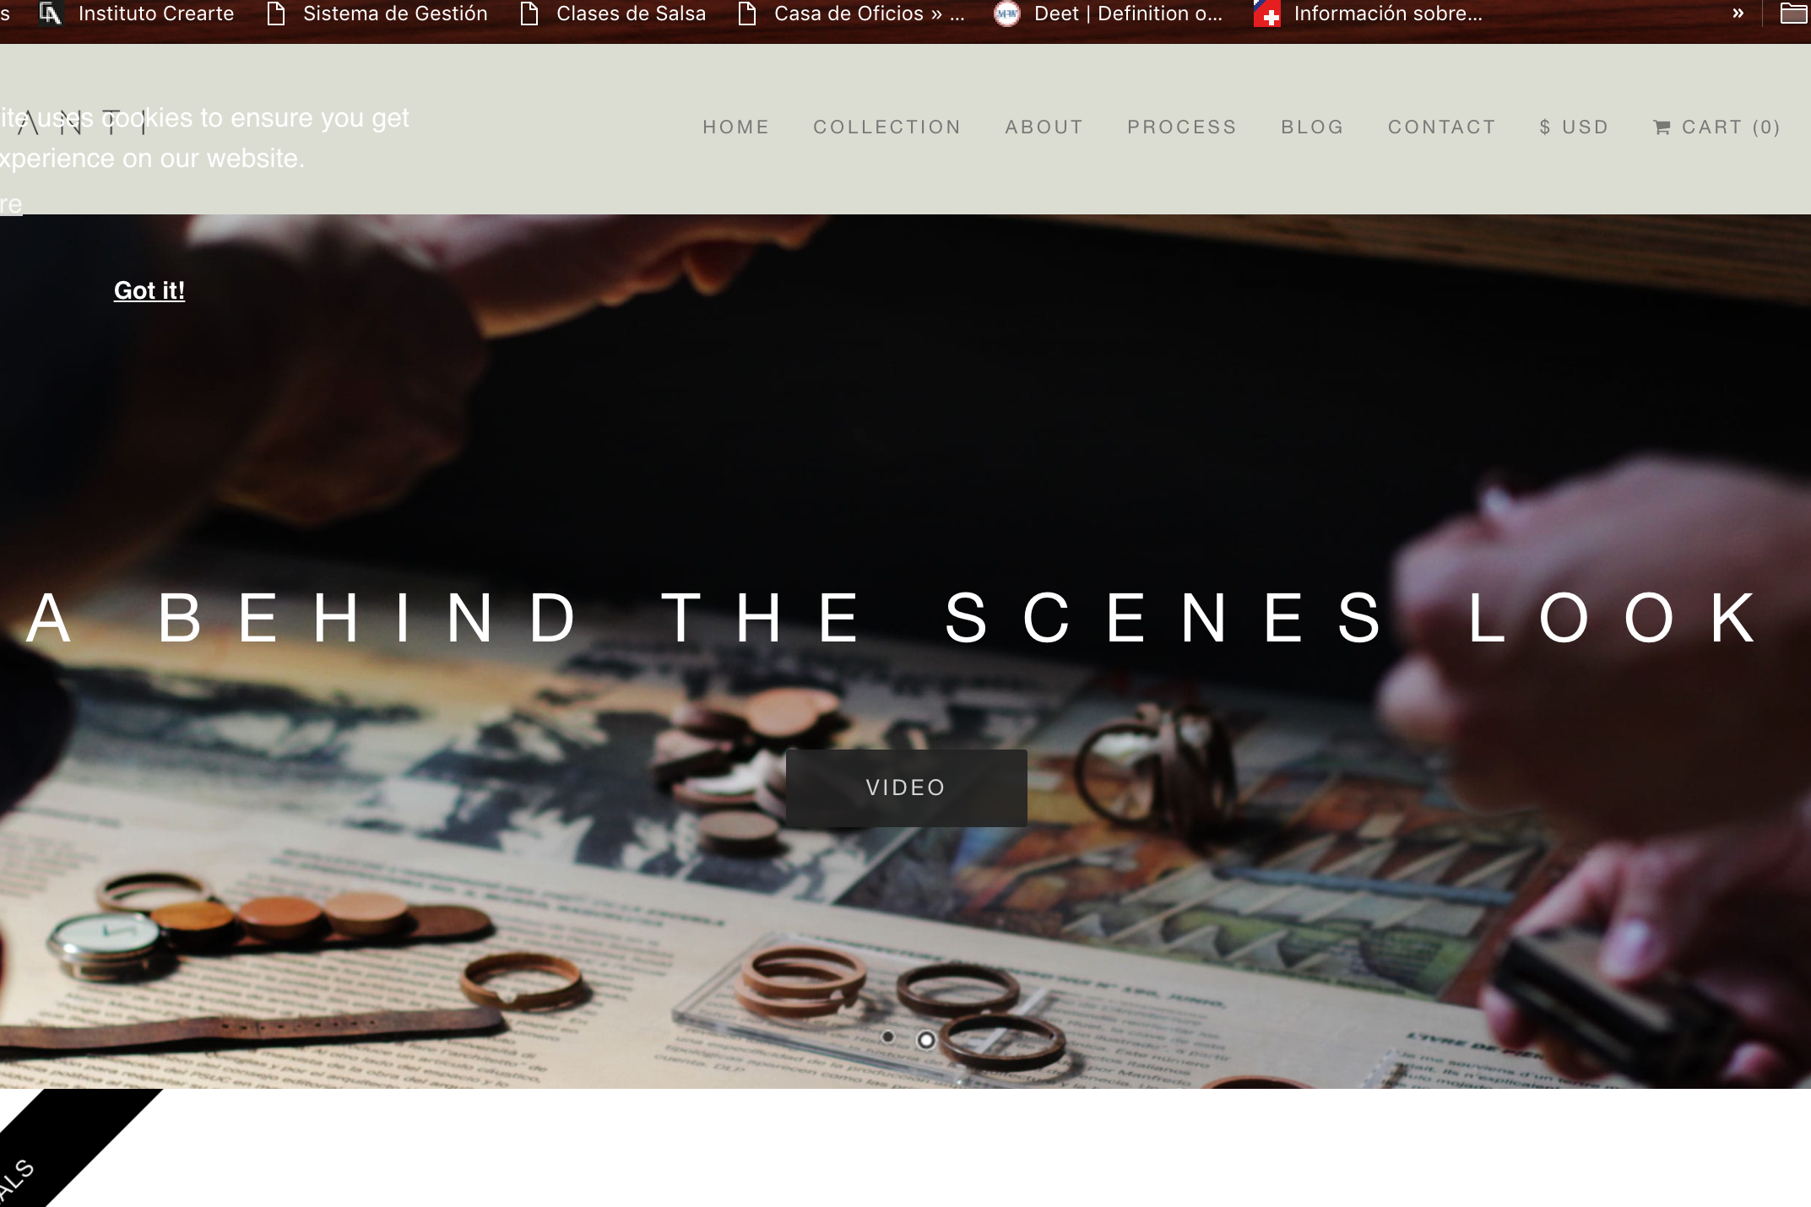The image size is (1811, 1207).
Task: Open the BLOG page
Action: [1312, 127]
